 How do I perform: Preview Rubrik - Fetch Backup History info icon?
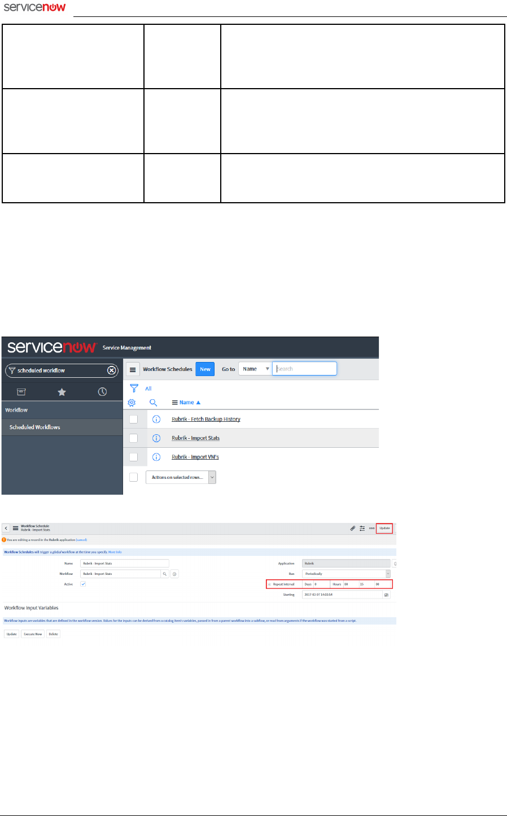pyautogui.click(x=156, y=419)
